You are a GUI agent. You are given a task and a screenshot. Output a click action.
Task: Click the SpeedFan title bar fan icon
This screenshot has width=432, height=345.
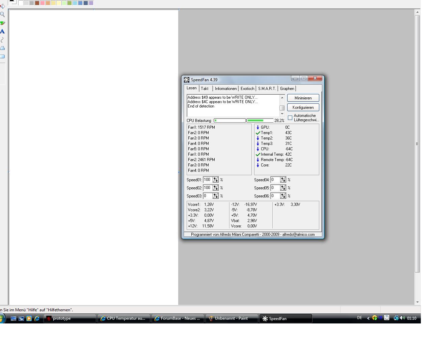pos(186,80)
